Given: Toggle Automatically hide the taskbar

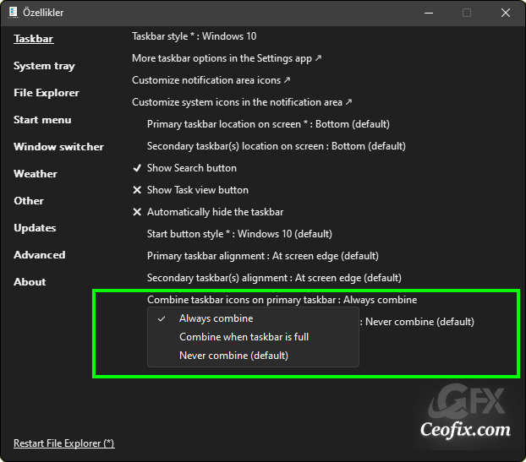Looking at the screenshot, I should tap(215, 212).
